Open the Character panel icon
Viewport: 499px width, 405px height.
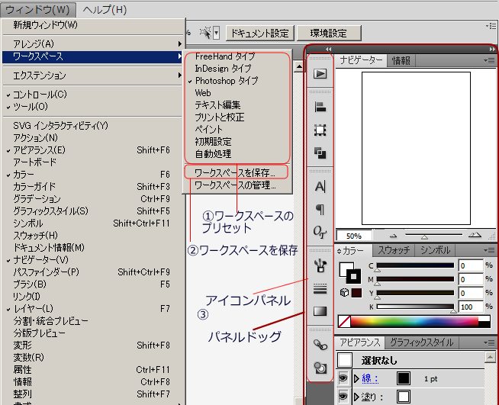(x=320, y=186)
